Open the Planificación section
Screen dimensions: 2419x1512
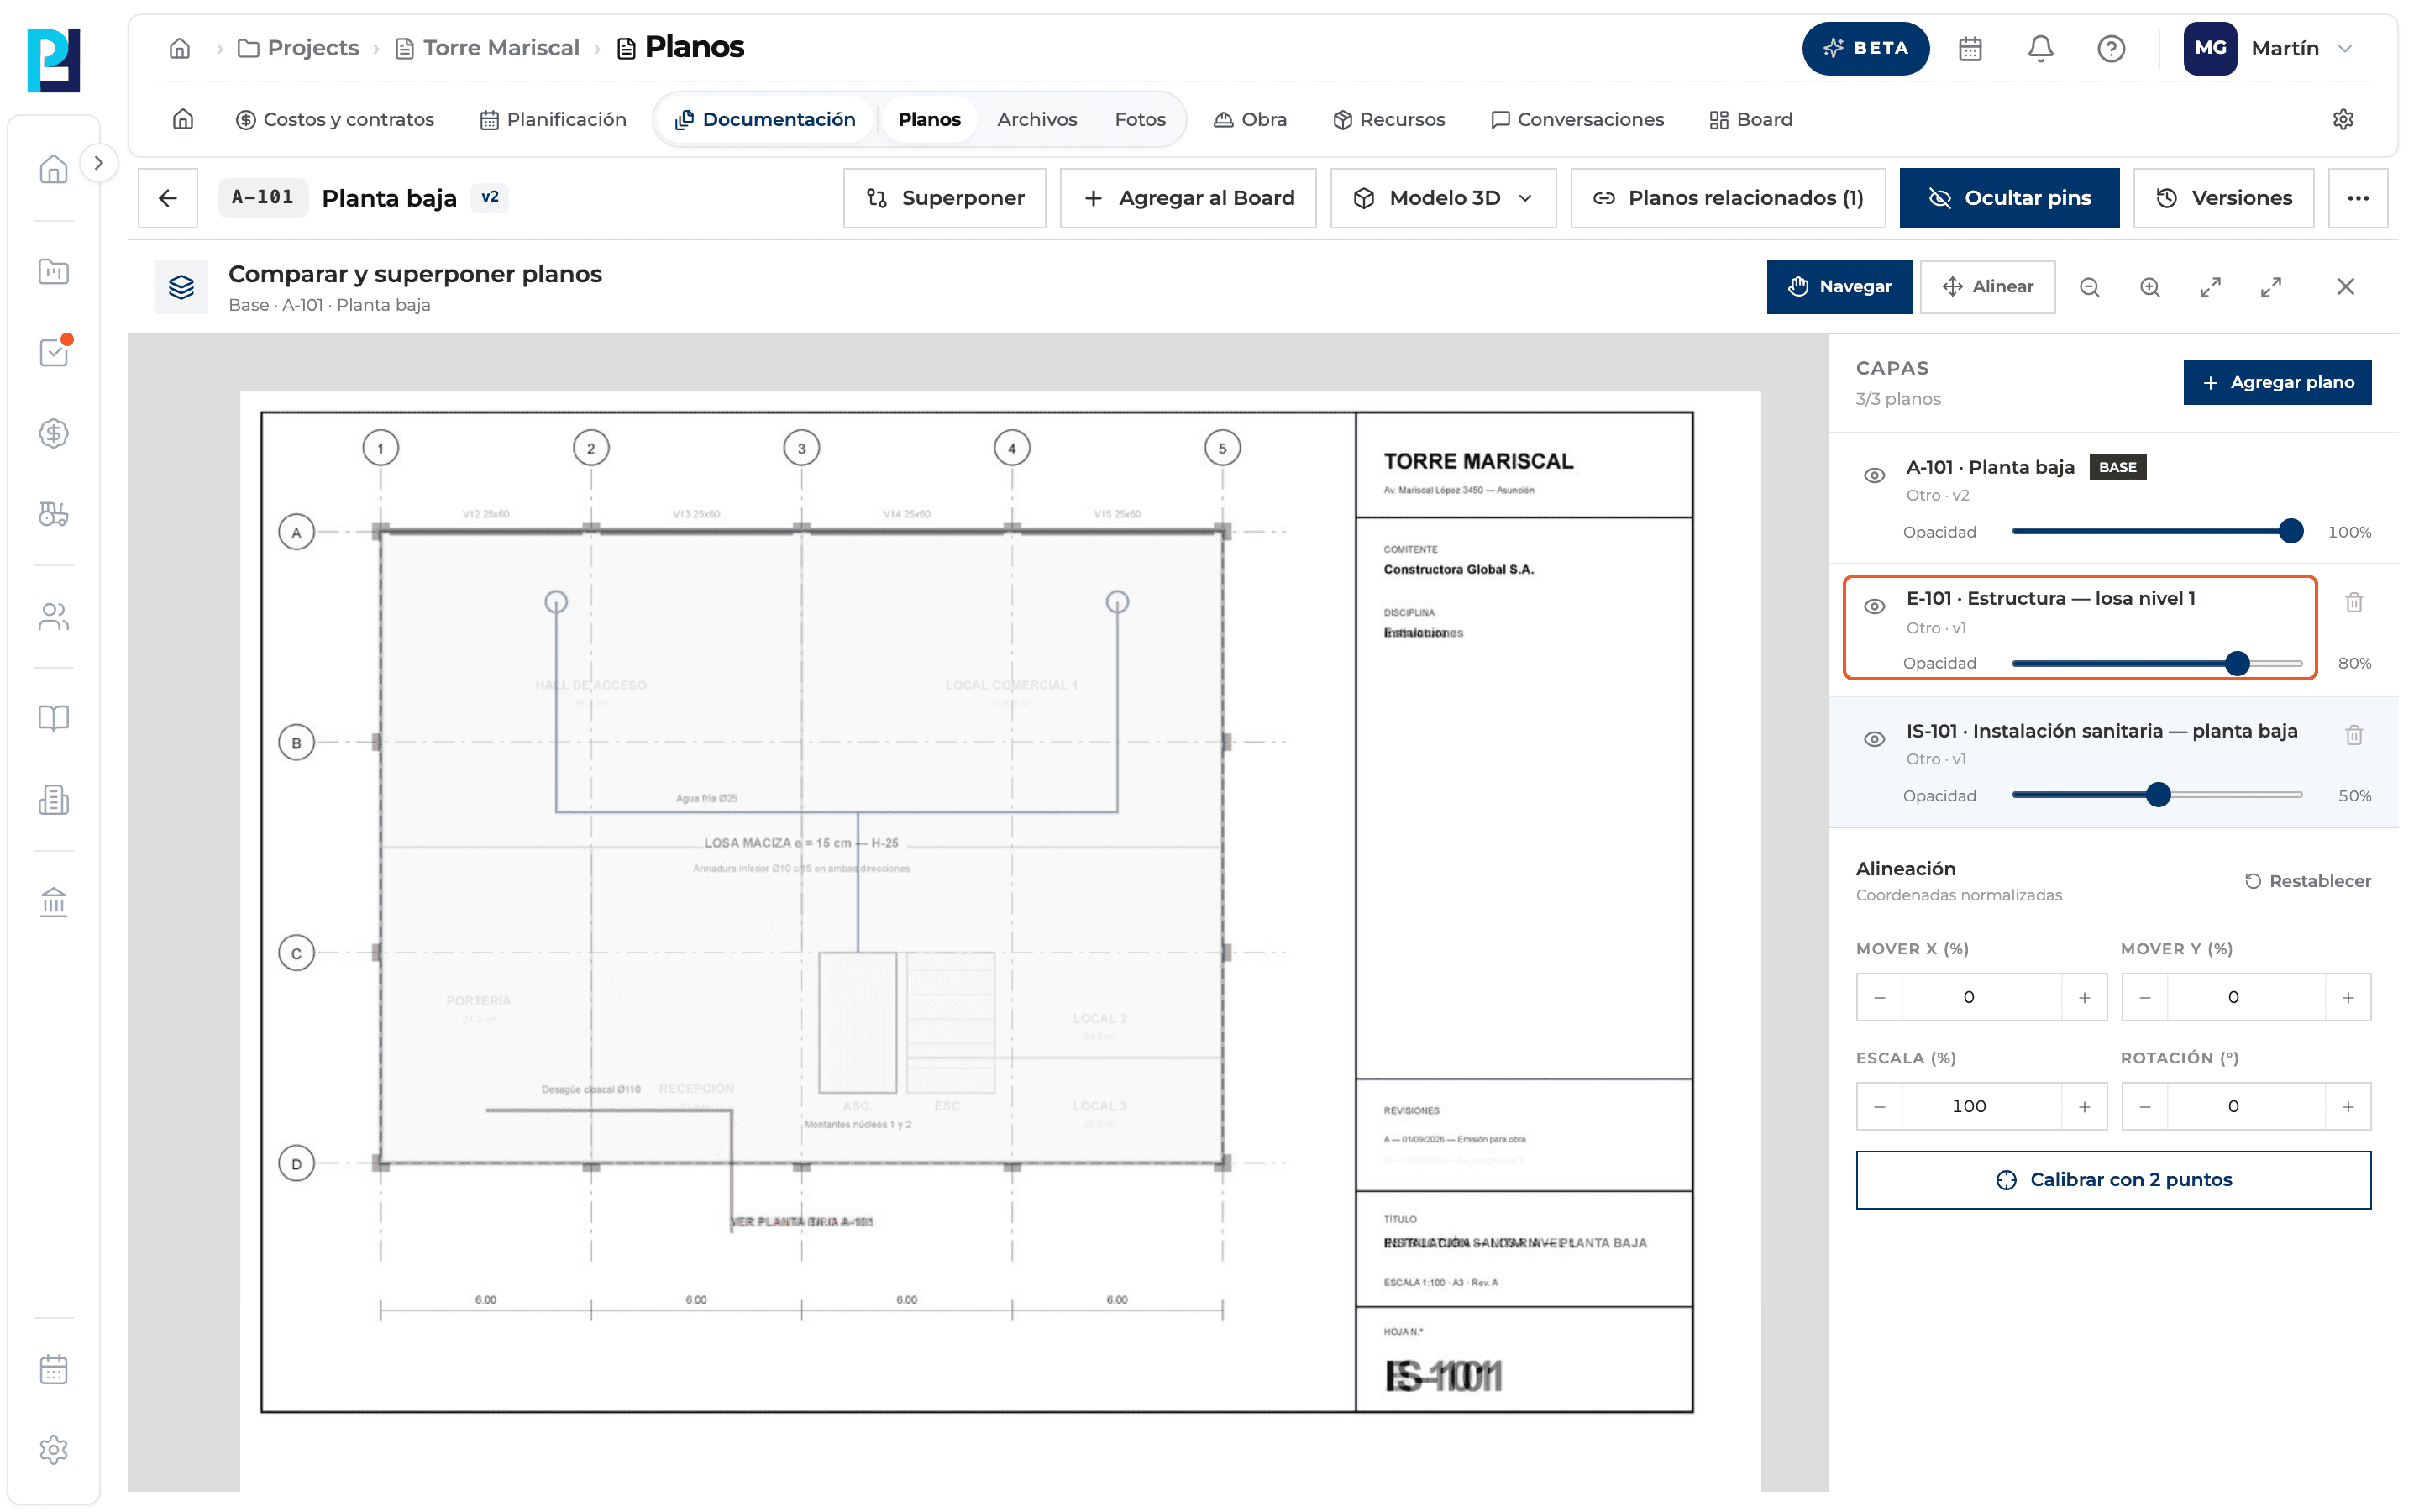(x=553, y=119)
